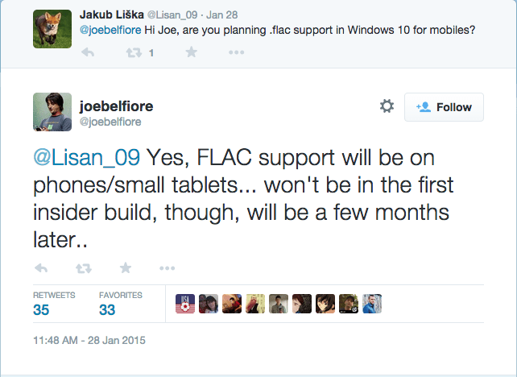Retweet joebelfiore's FLAC support tweet

click(84, 268)
